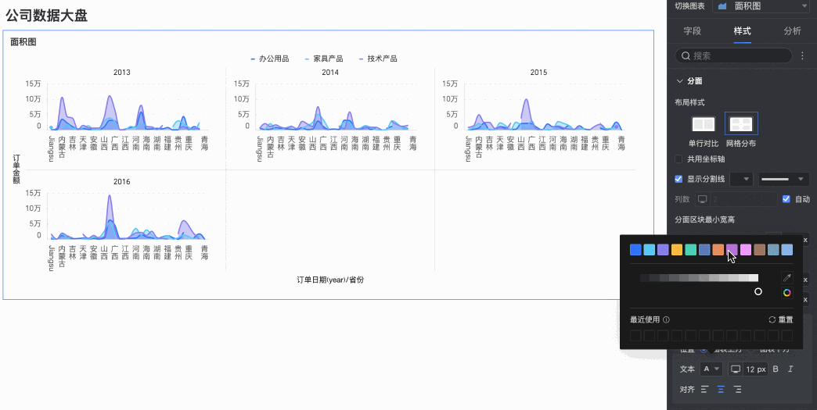Click the 办公用品 legend item

click(269, 59)
